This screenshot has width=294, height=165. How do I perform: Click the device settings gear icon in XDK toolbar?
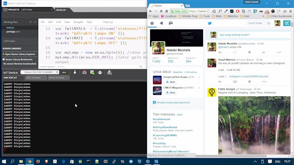coord(110,73)
